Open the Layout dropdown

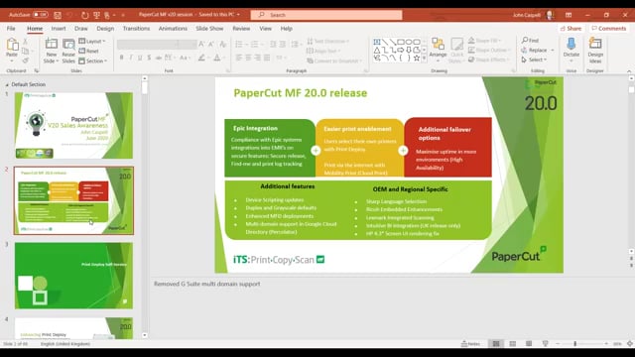92,42
